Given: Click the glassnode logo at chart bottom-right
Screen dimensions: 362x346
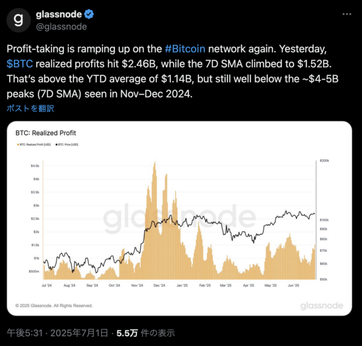Looking at the screenshot, I should pyautogui.click(x=322, y=306).
